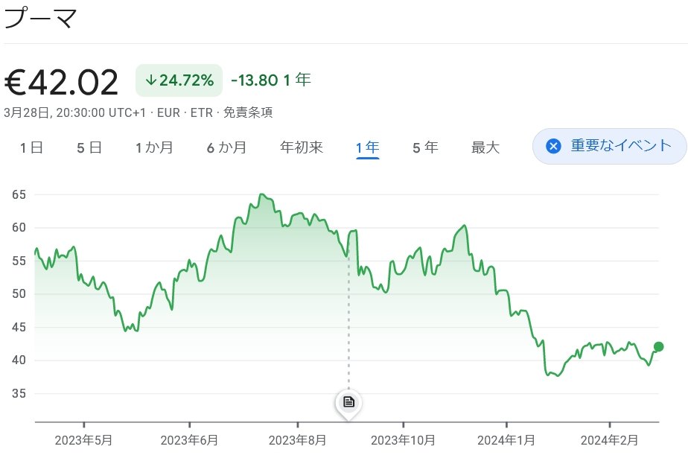Screen dimensions: 688x461
Task: Switch to the 年初来 performance view
Action: (301, 147)
